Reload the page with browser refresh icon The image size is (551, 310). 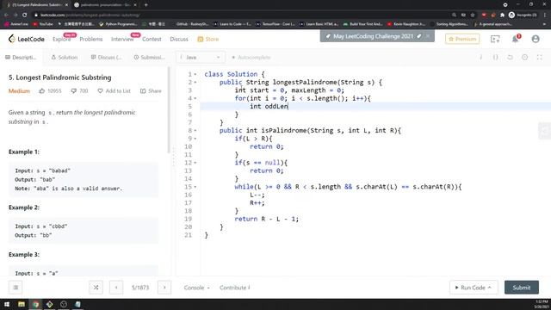[x=25, y=15]
